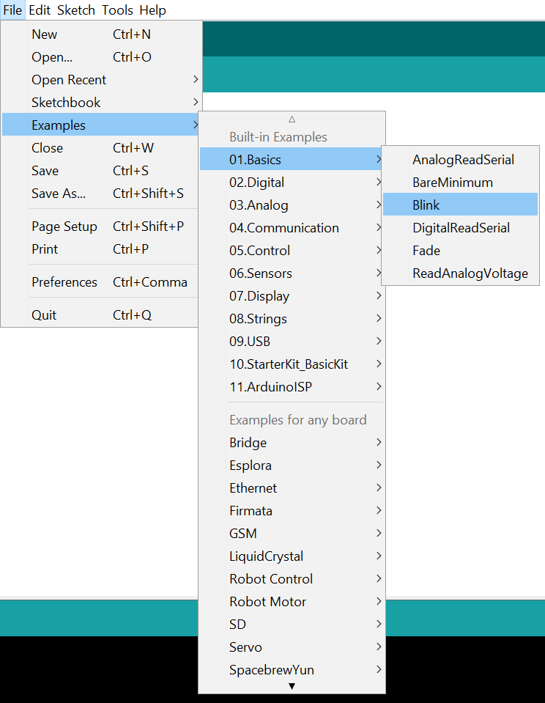Open the SpacebrewYun library examples
The width and height of the screenshot is (545, 703).
[x=292, y=669]
